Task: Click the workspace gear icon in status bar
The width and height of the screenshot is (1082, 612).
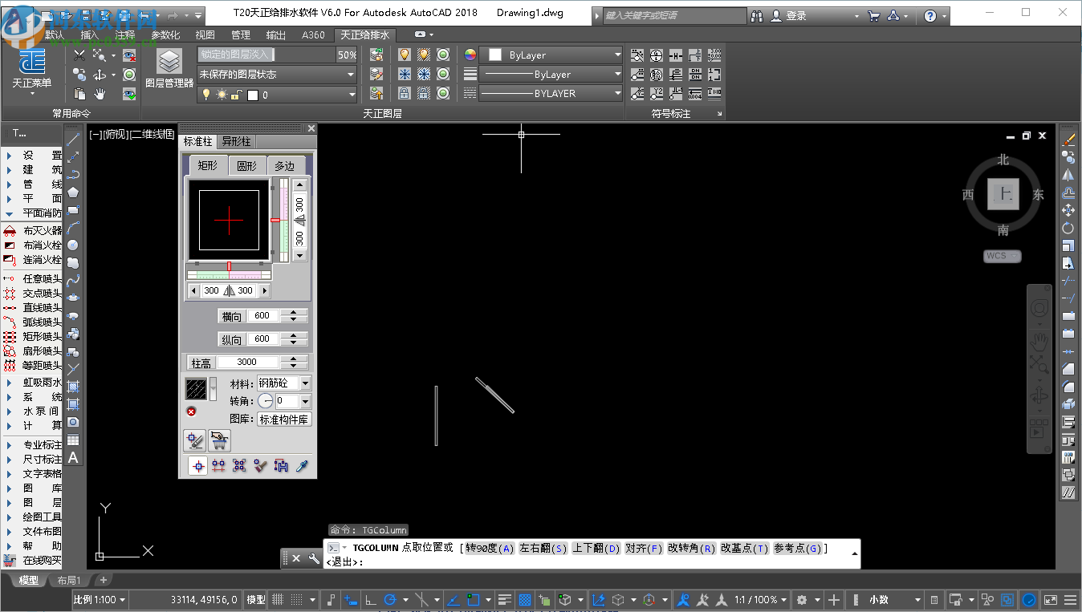Action: pos(801,599)
